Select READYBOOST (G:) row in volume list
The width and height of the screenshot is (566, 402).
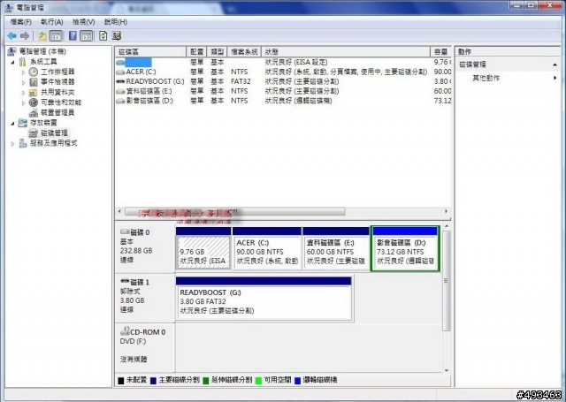283,81
